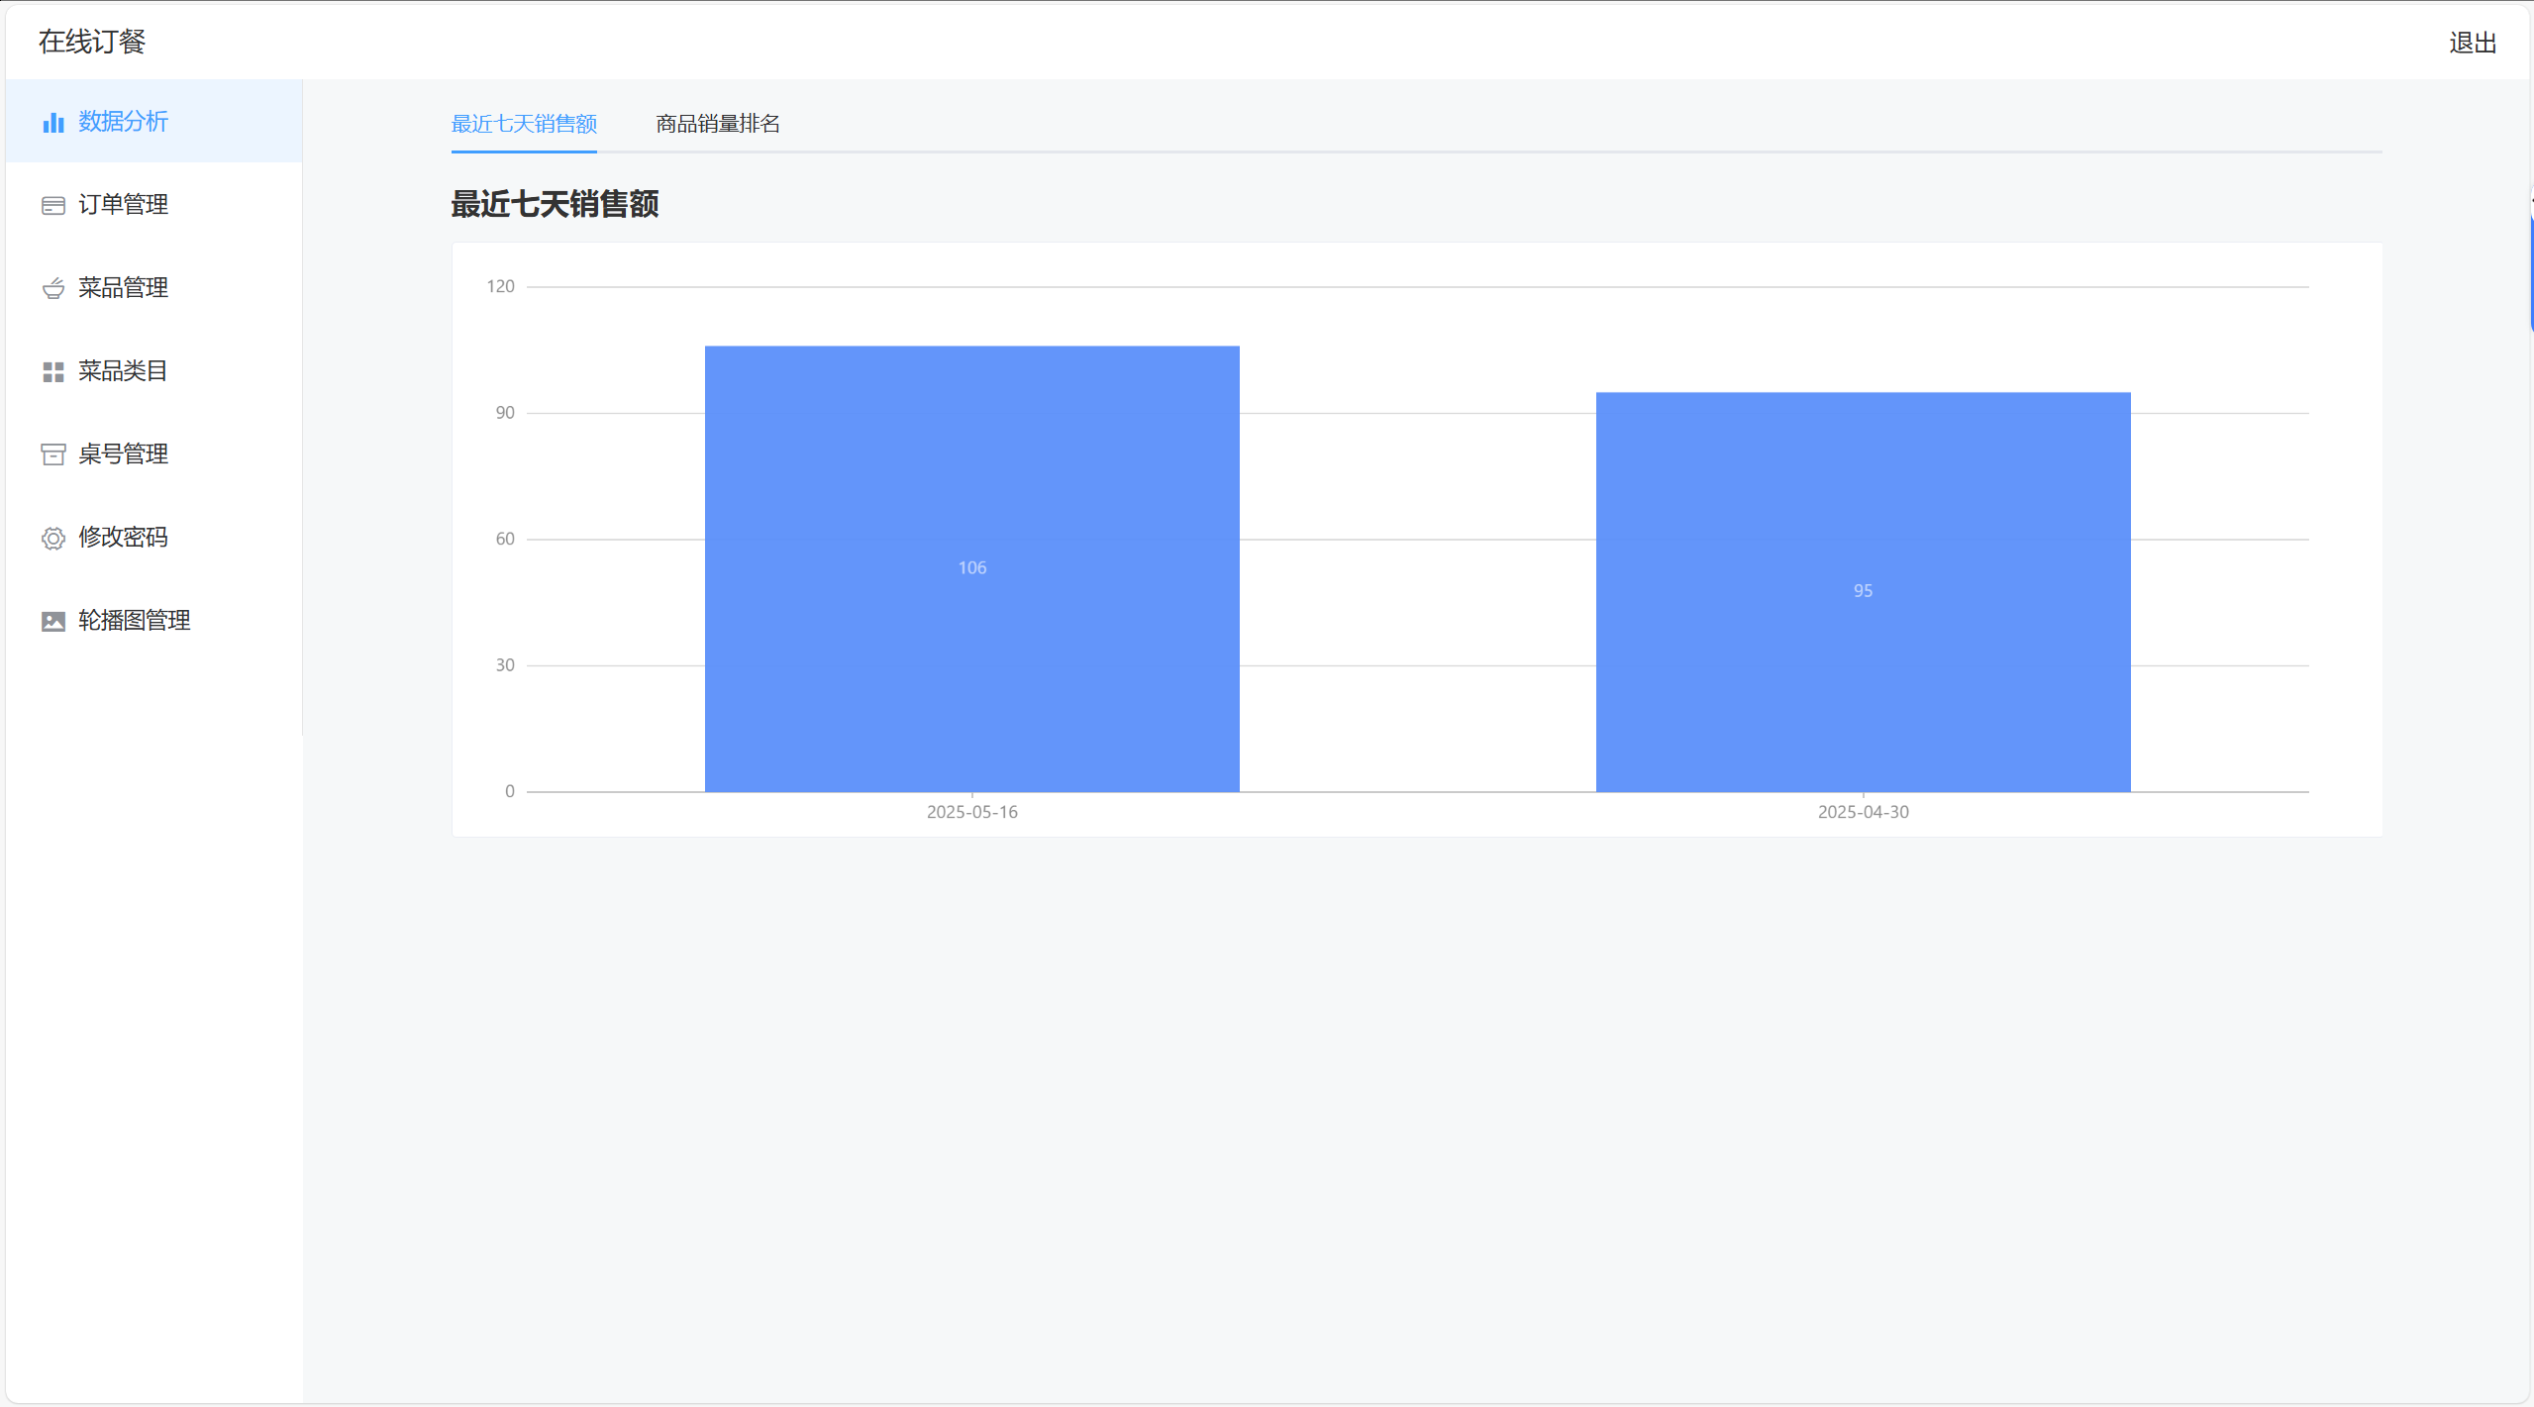Select the 最近七天销售额 tab
The width and height of the screenshot is (2534, 1407).
pyautogui.click(x=524, y=124)
